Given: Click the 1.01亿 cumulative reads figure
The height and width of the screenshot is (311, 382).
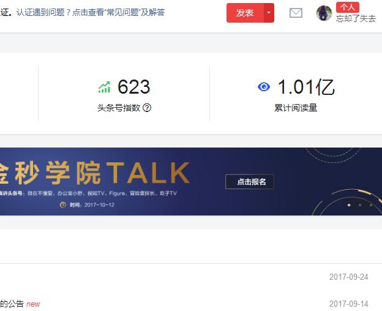Looking at the screenshot, I should tap(306, 87).
